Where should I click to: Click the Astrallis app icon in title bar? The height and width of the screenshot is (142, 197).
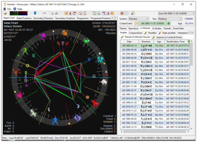(x=5, y=4)
